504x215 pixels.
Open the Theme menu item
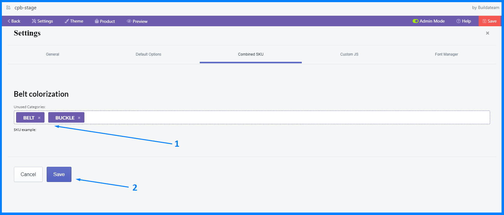click(x=74, y=21)
